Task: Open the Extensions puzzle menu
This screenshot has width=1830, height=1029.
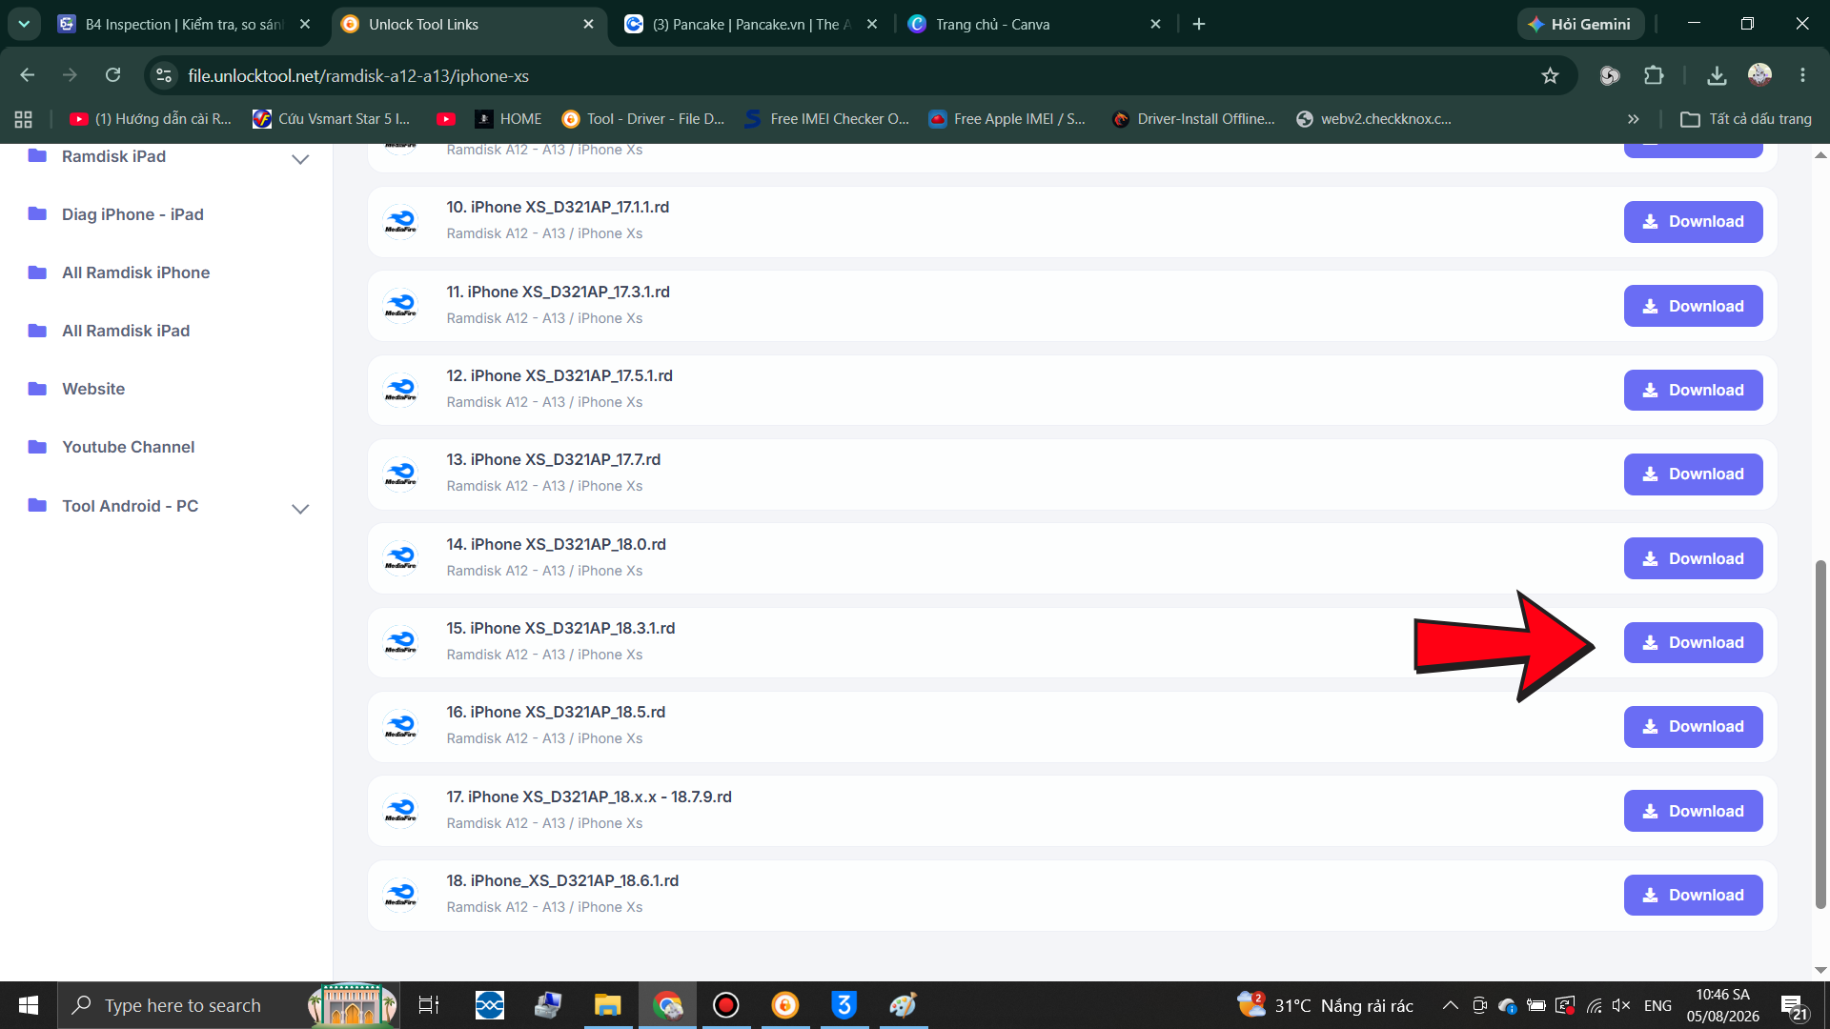Action: tap(1654, 75)
